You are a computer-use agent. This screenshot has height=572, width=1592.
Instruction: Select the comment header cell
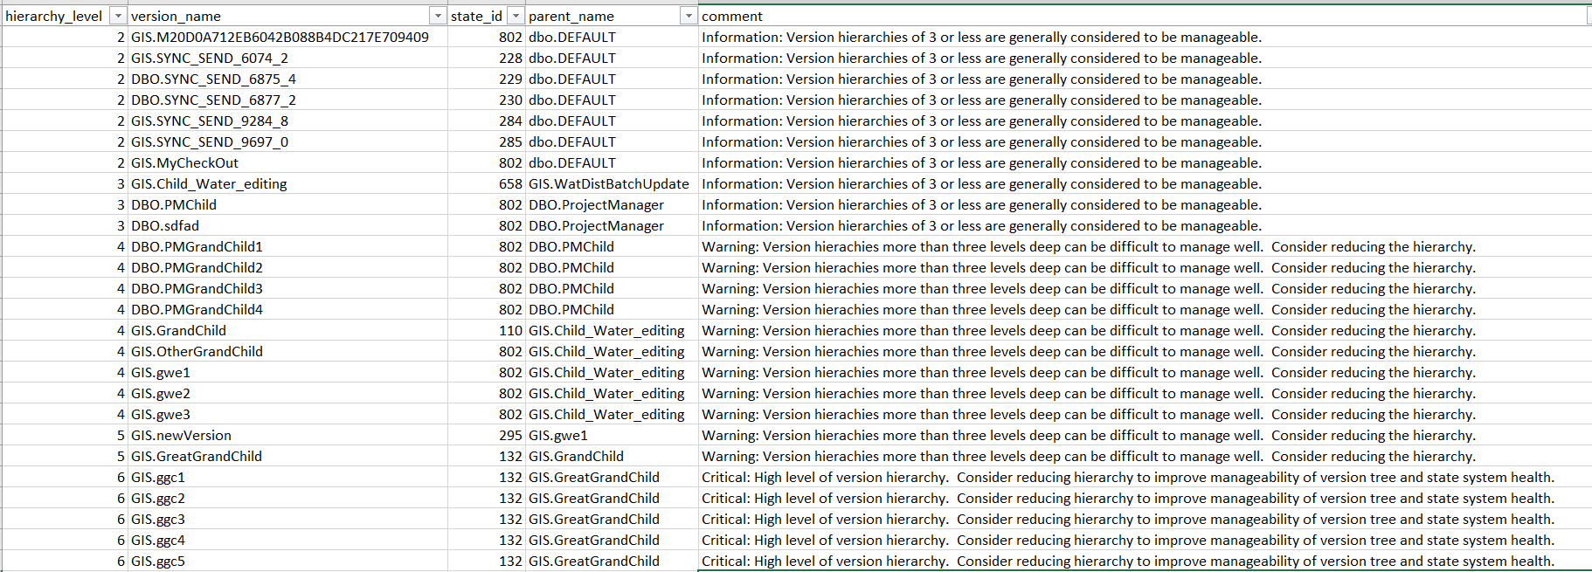click(1145, 16)
